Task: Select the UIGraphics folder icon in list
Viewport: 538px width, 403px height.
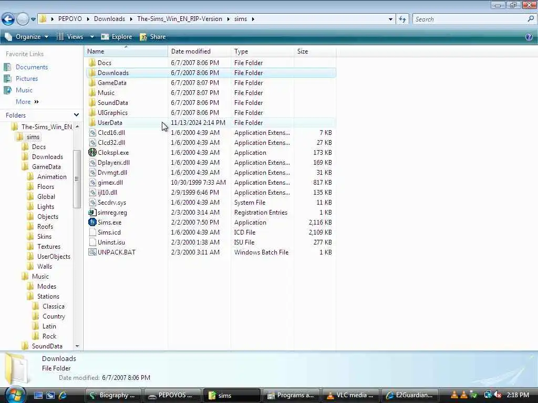Action: click(x=92, y=112)
